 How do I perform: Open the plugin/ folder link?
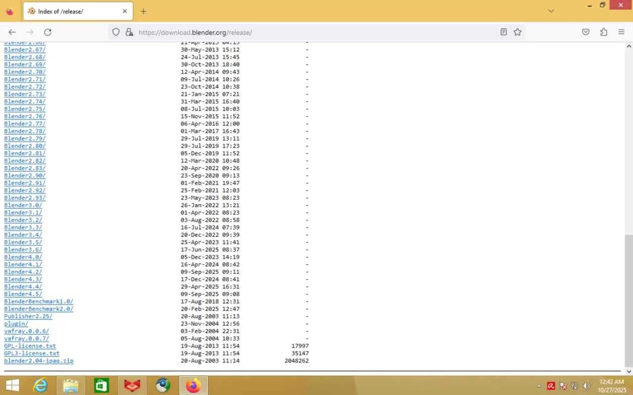(16, 324)
